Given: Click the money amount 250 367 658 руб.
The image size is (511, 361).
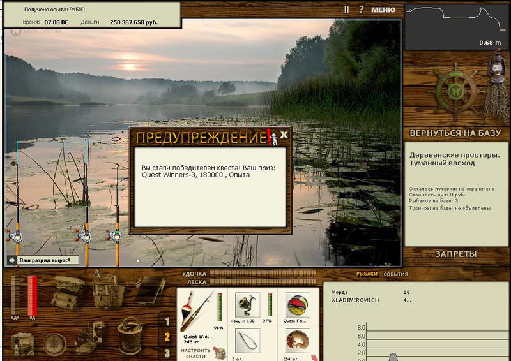Looking at the screenshot, I should [x=133, y=22].
